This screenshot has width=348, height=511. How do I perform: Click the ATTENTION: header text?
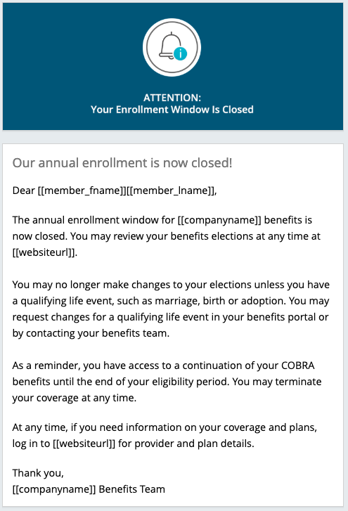point(172,98)
